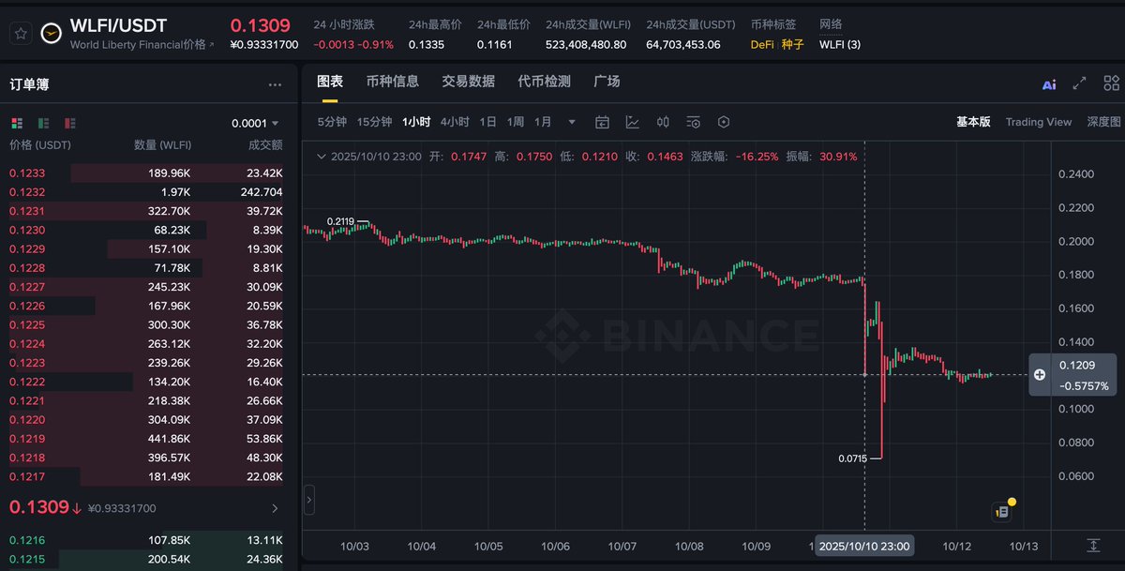
Task: Add WLFI/USDT to favorites with the star
Action: pyautogui.click(x=21, y=33)
